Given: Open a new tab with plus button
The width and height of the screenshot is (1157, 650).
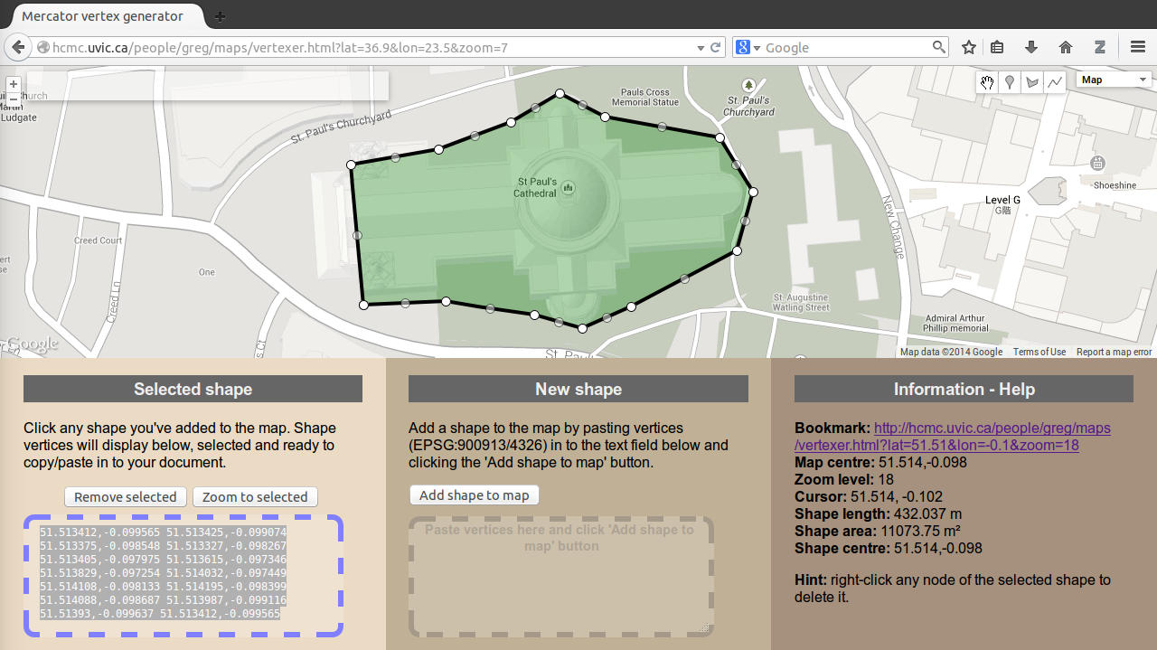Looking at the screenshot, I should tap(220, 16).
